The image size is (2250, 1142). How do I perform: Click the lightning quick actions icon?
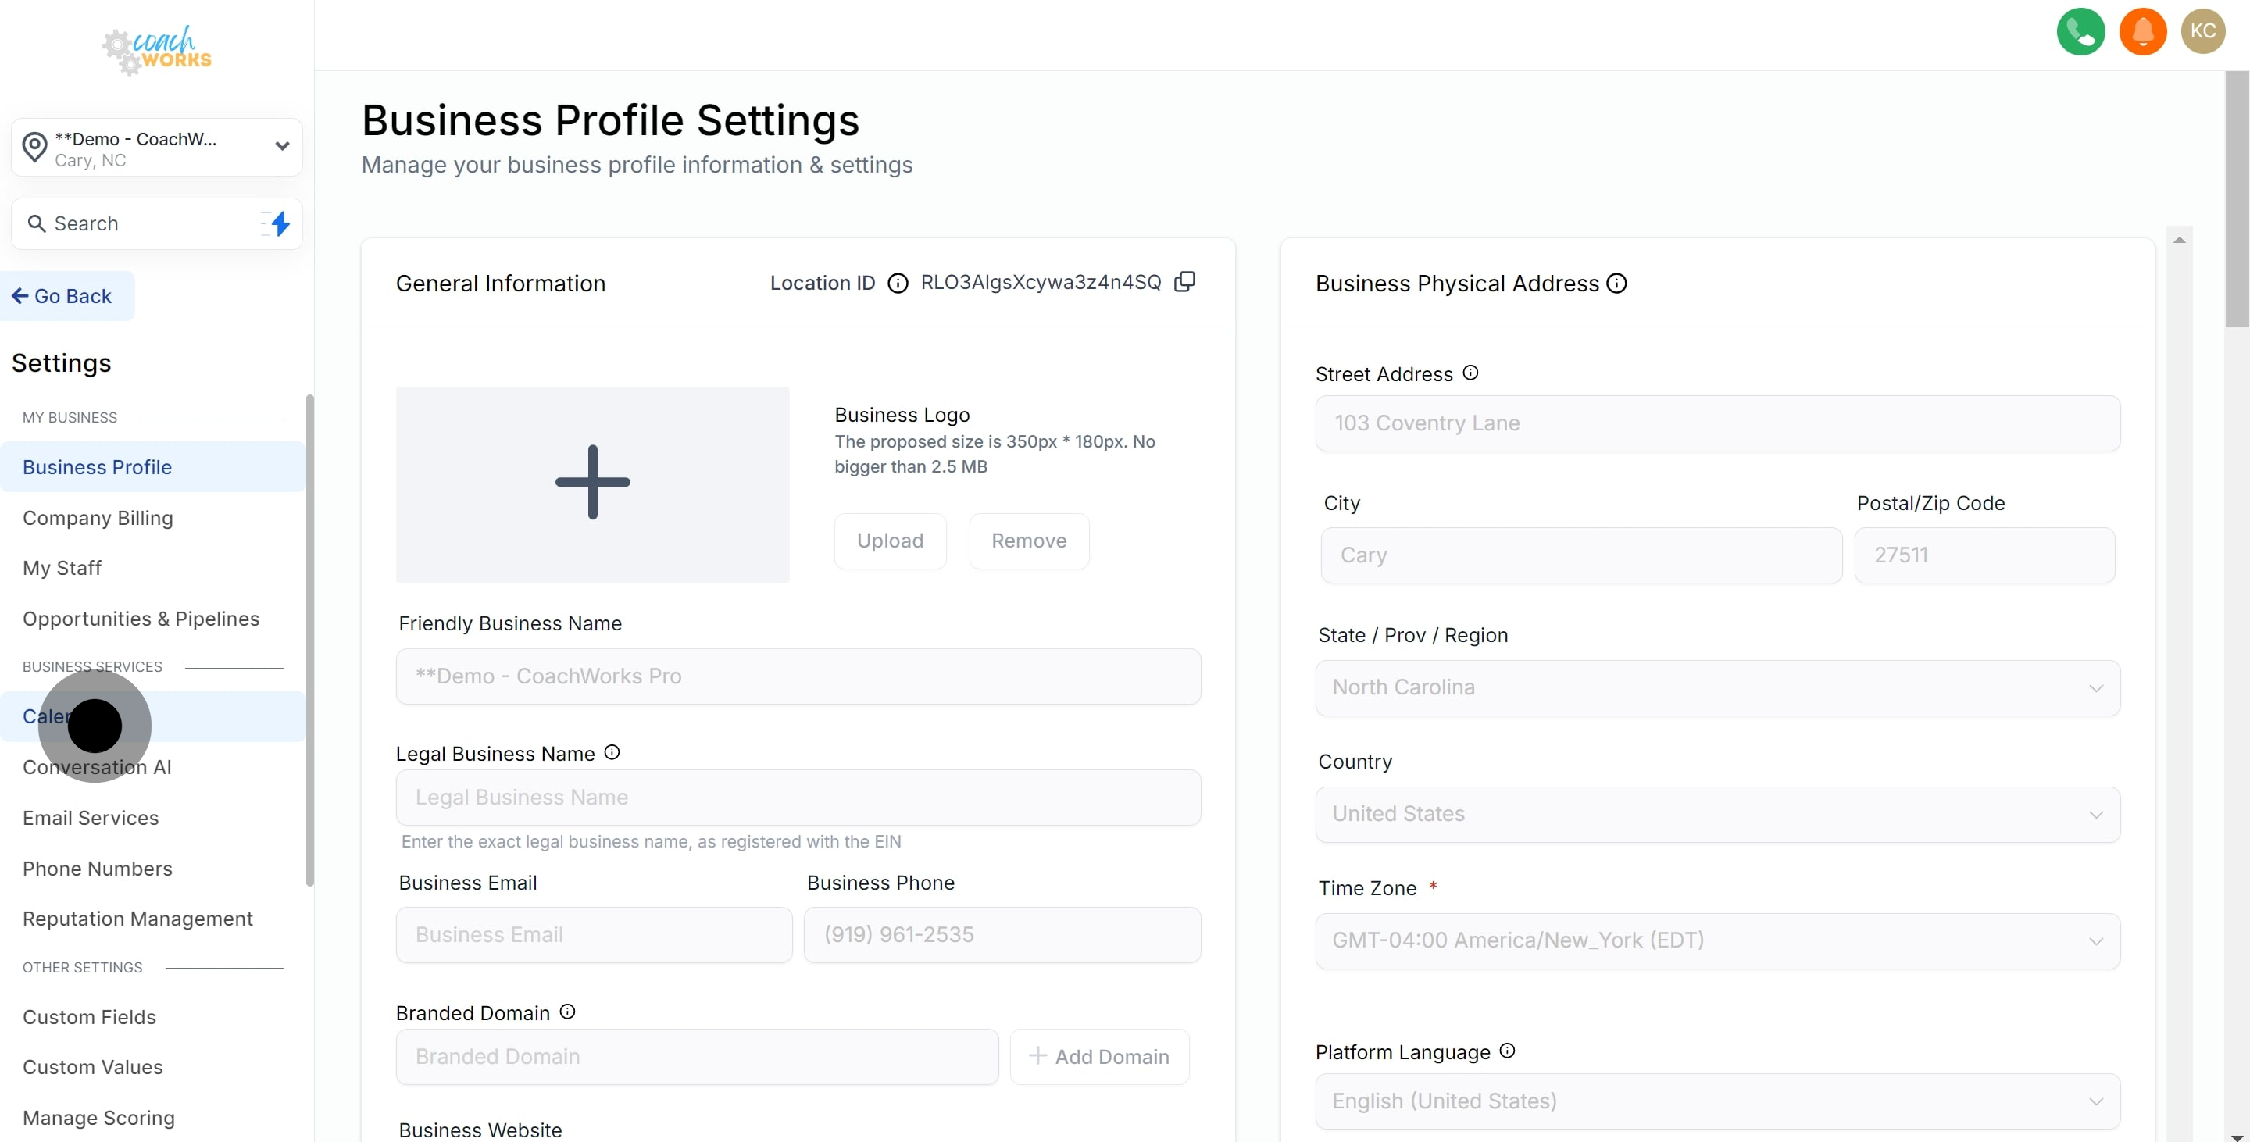280,224
